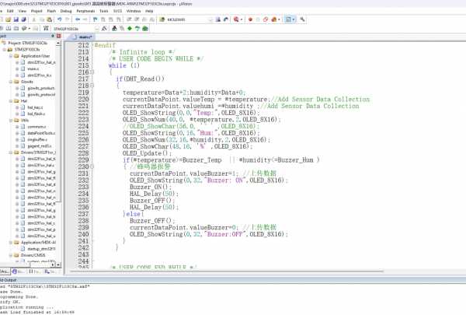Click the green Manage Run-Time Environment diamond
This screenshot has height=315, width=466.
[x=130, y=29]
